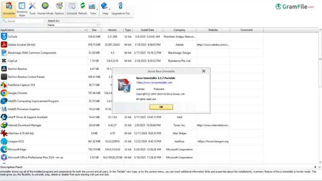Expand the View dropdown arrow
The height and width of the screenshot is (181, 322).
(x=97, y=9)
